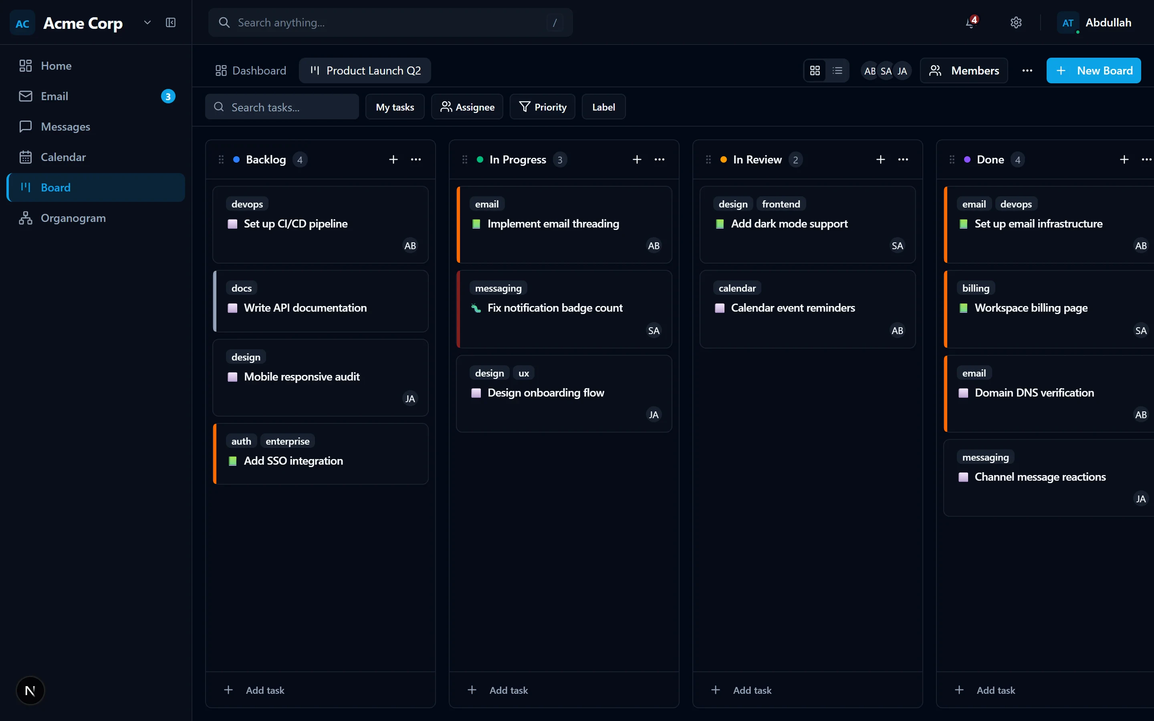The width and height of the screenshot is (1154, 721).
Task: Open the Priority filter dropdown
Action: tap(542, 107)
